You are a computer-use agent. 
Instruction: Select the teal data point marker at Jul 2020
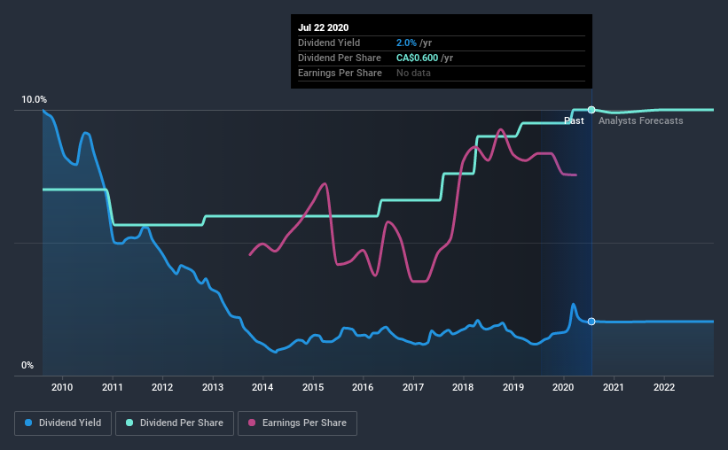pyautogui.click(x=591, y=110)
